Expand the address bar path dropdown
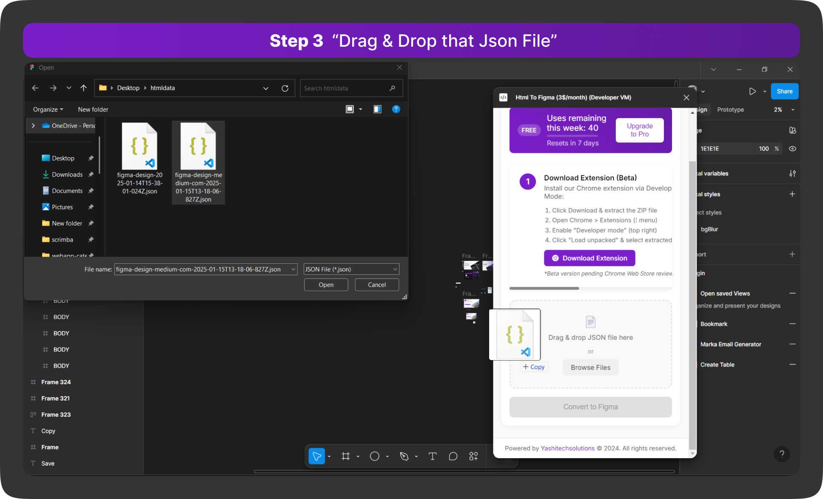Screen dimensions: 823x499 click(266, 88)
